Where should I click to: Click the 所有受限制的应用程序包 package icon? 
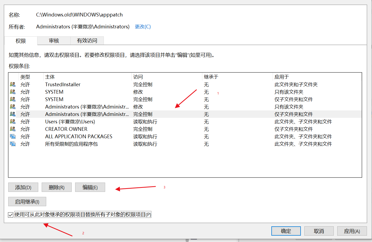[12, 144]
